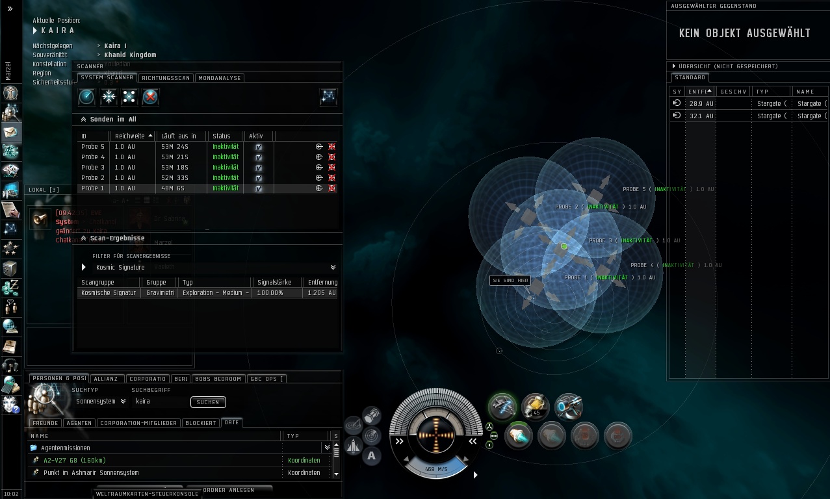Open the wallet icon in sidebar

10,287
